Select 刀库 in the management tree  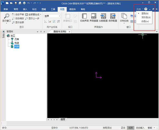[x=16, y=39]
